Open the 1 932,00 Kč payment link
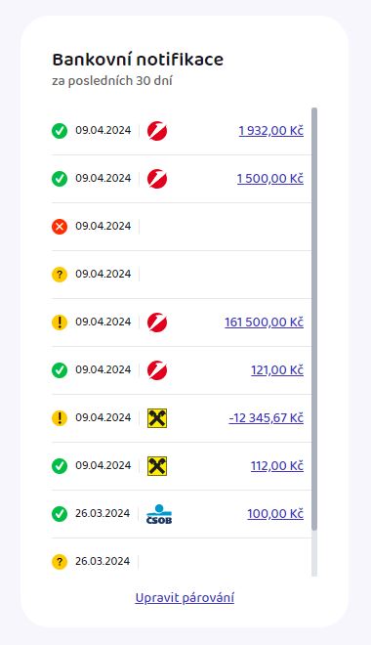Screen dimensions: 371x645 pos(271,131)
